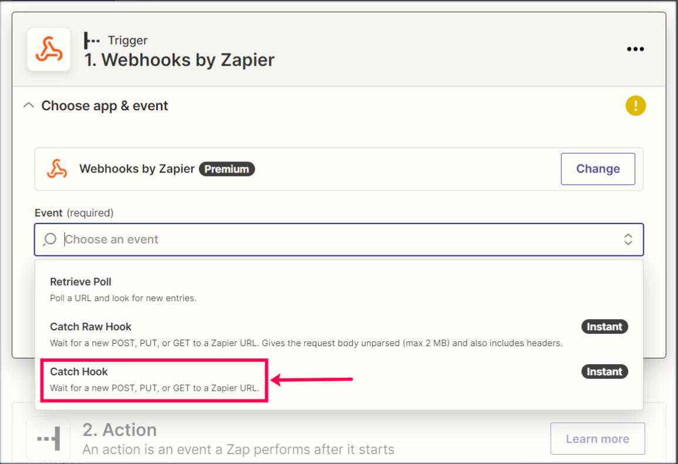Click the Learn more button
The height and width of the screenshot is (464, 678).
(597, 439)
